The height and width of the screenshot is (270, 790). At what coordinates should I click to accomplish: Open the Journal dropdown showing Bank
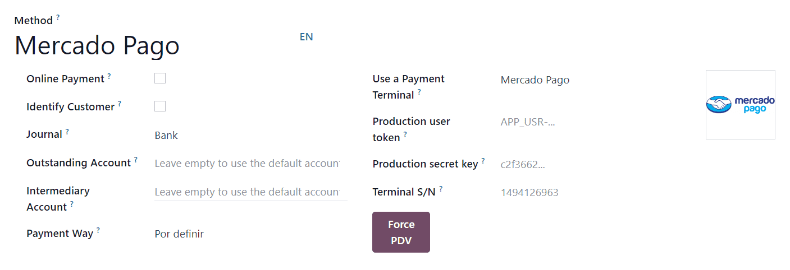coord(247,135)
